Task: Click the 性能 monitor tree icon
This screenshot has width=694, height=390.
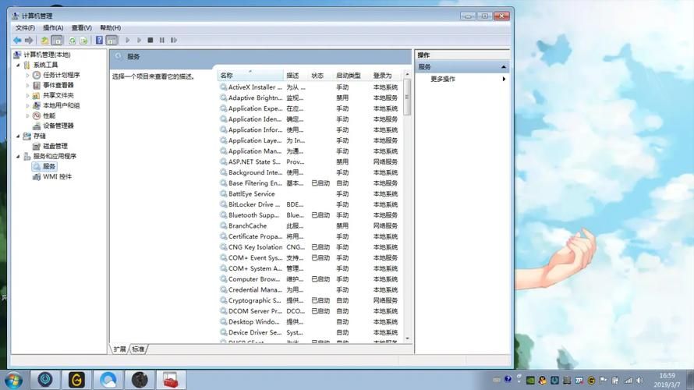Action: pos(37,116)
